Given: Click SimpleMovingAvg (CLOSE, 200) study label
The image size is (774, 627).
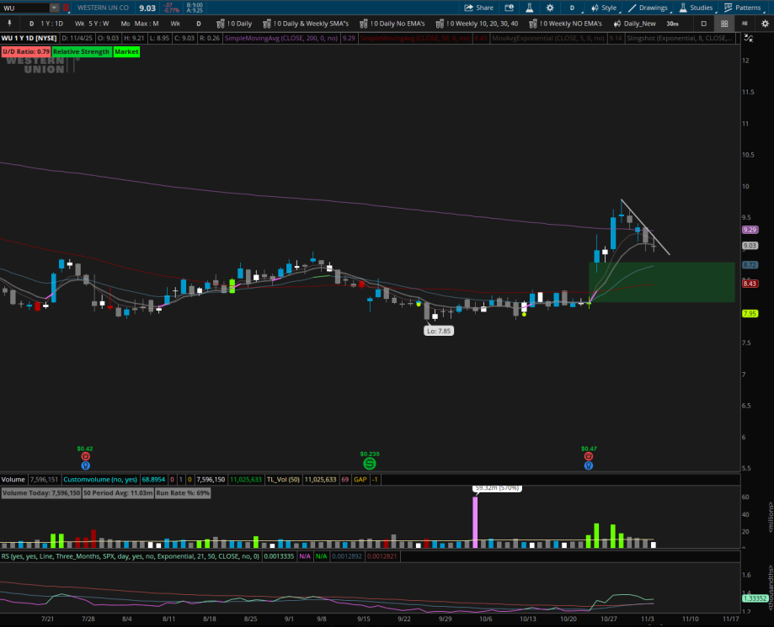Looking at the screenshot, I should [281, 38].
